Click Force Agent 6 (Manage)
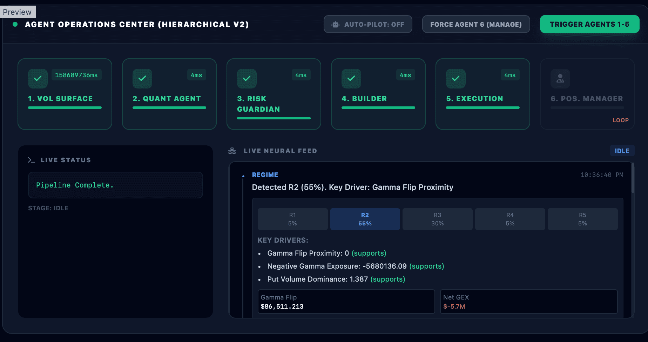Viewport: 648px width, 342px height. pyautogui.click(x=476, y=24)
